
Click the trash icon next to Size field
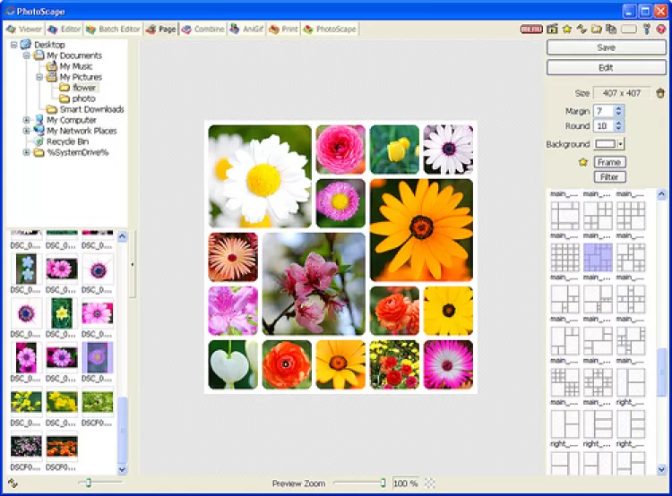tap(660, 93)
